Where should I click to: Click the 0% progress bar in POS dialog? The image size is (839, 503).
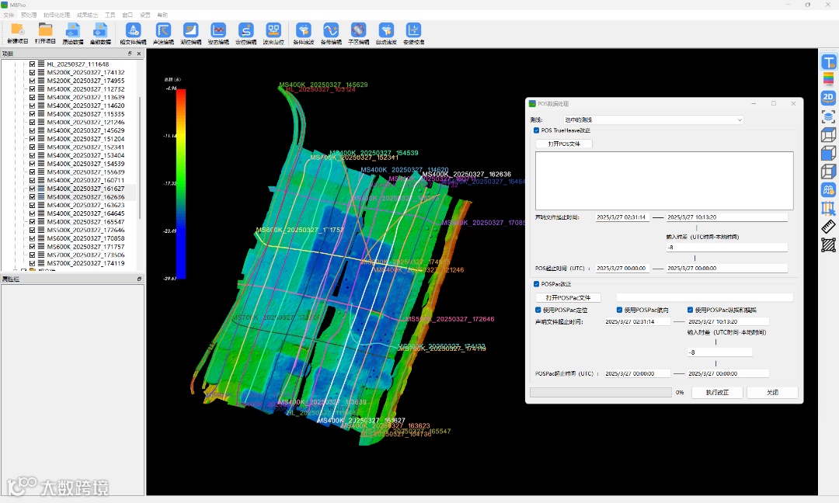coord(601,392)
